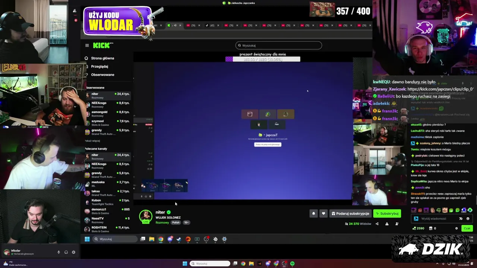This screenshot has width=477, height=268.
Task: Click the green Czat send button
Action: [467, 229]
